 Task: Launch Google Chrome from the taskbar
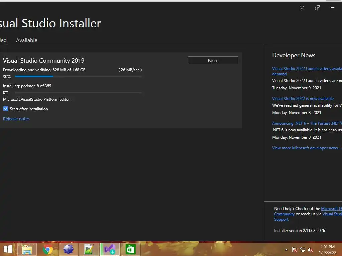coord(47,249)
